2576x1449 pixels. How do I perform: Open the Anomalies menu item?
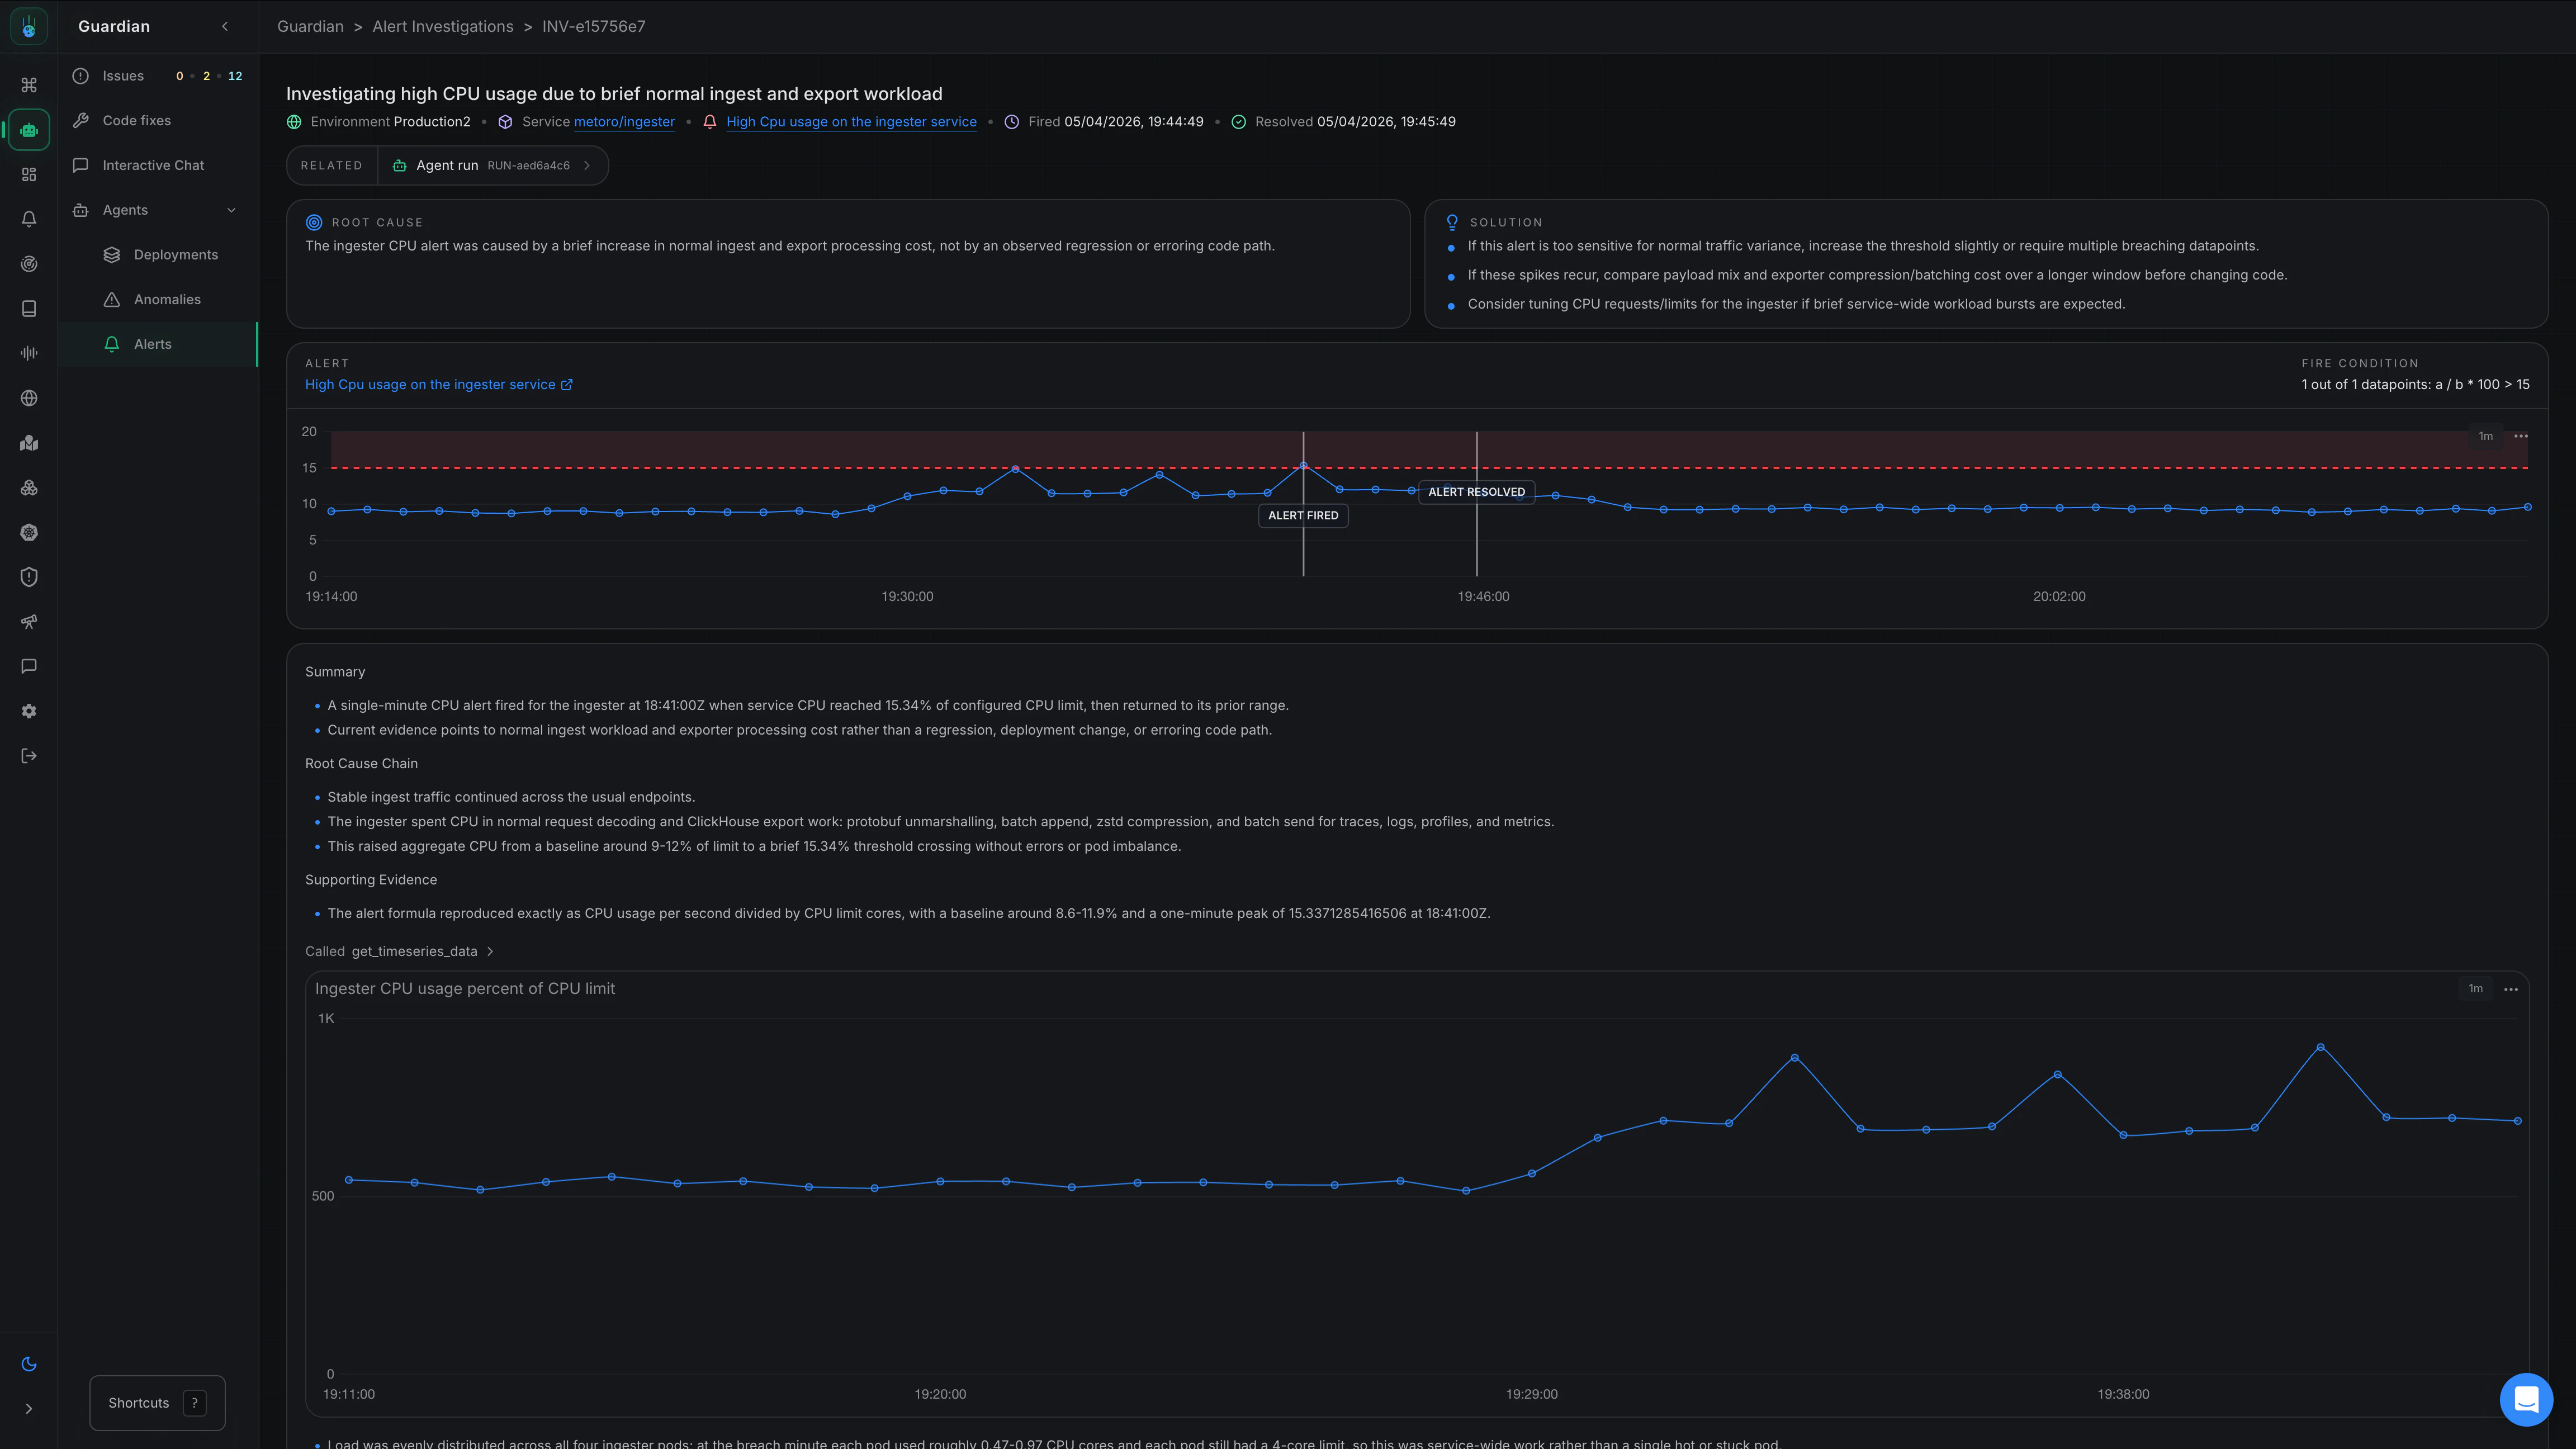click(167, 299)
